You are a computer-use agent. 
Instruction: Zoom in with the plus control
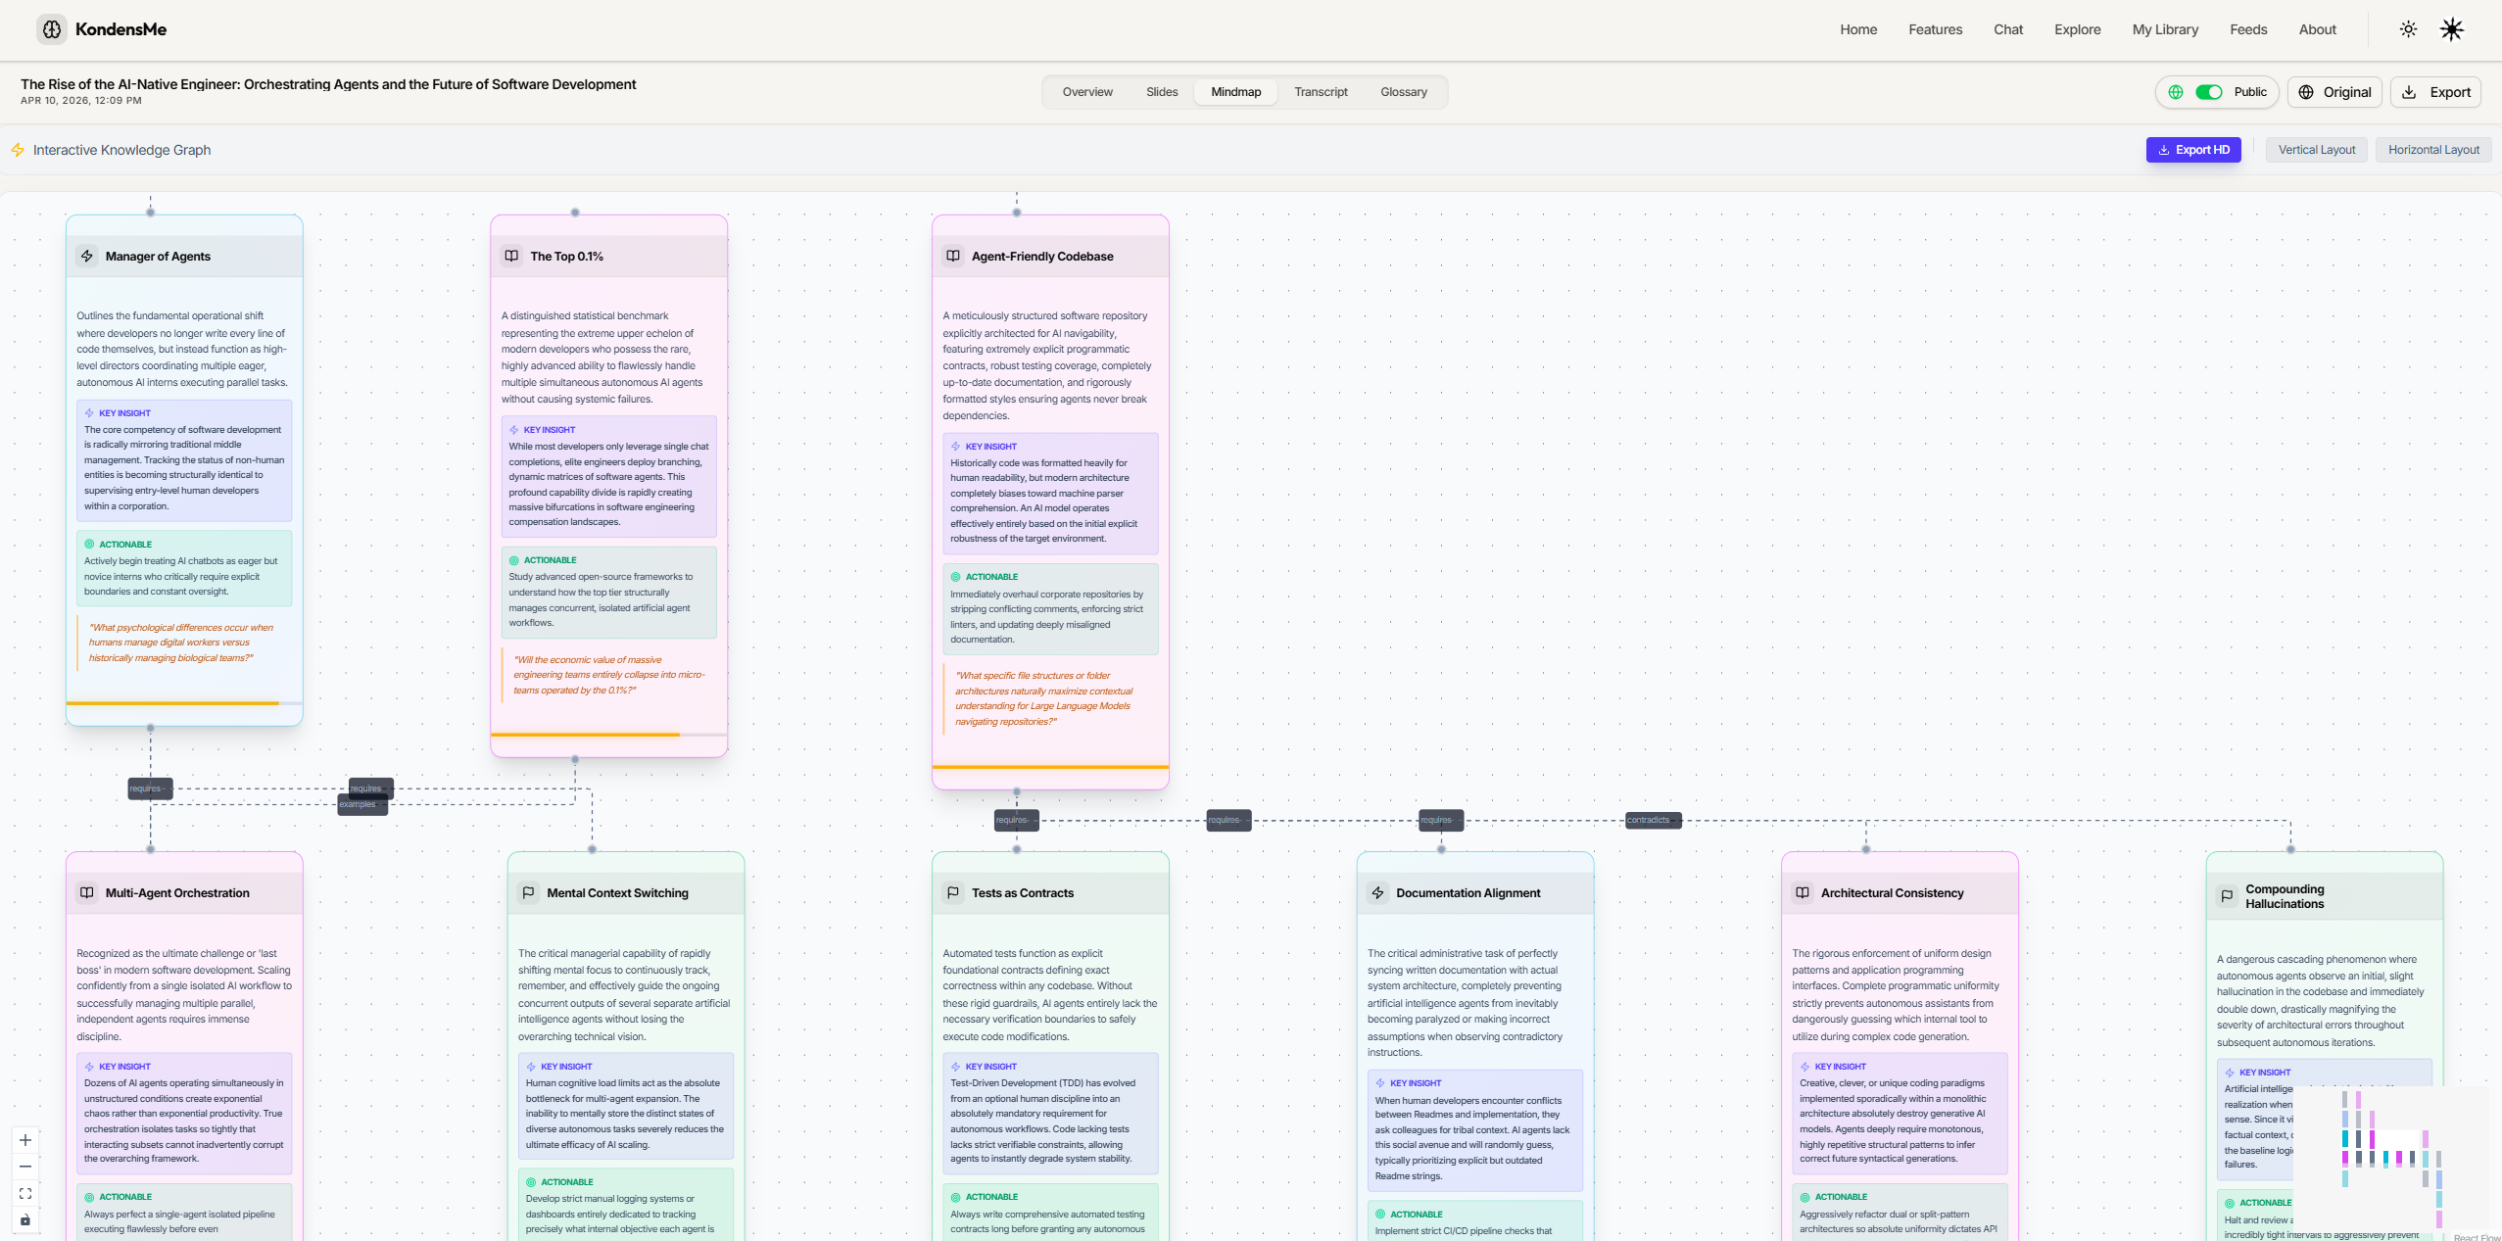point(25,1140)
